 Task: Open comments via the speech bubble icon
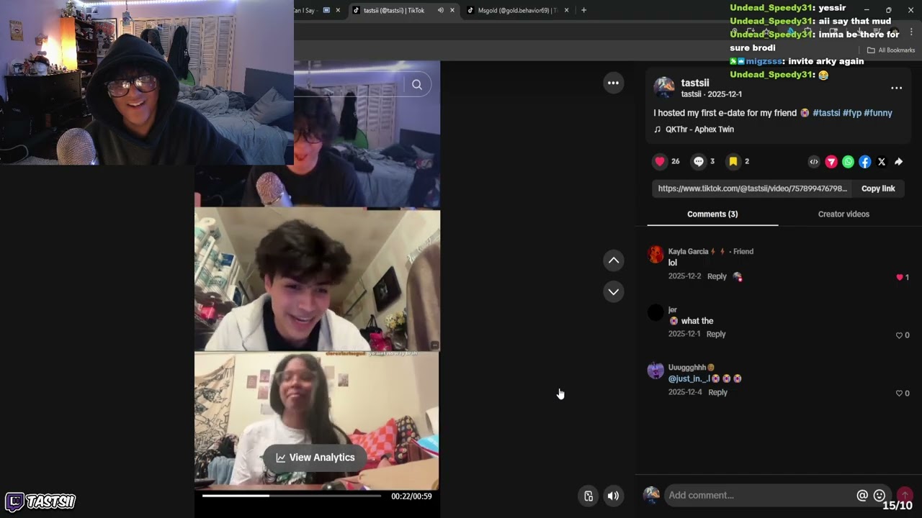click(698, 162)
